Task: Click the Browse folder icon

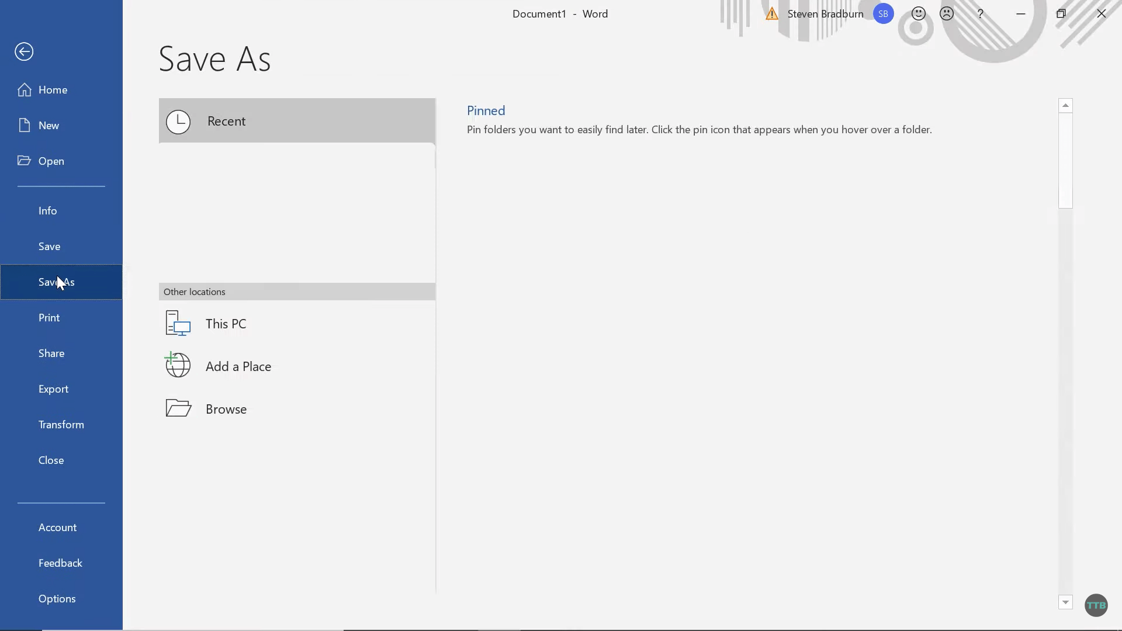Action: tap(178, 408)
